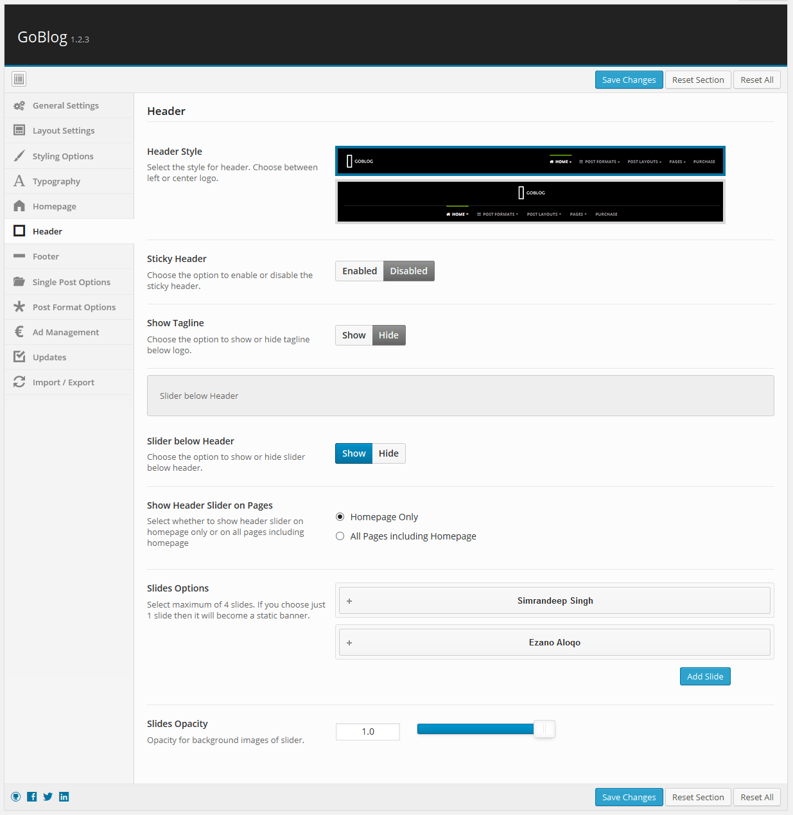Select All Pages including Homepage radio

pyautogui.click(x=340, y=536)
